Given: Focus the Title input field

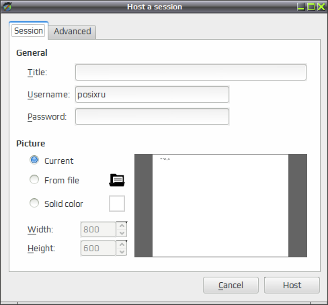Looking at the screenshot, I should (x=191, y=73).
